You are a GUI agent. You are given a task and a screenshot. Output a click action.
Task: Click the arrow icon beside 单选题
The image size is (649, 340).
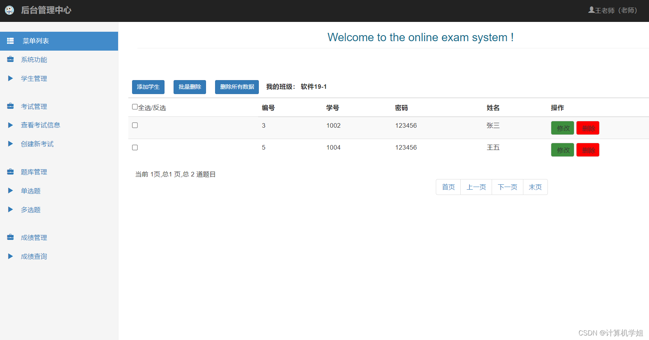11,190
